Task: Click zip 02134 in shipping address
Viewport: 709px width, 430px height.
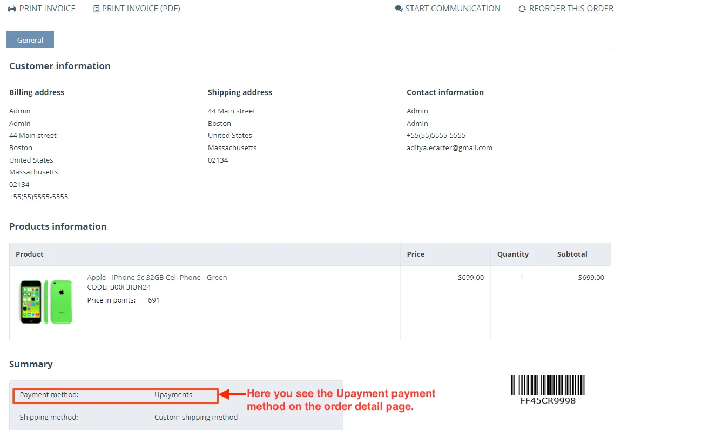Action: 218,160
